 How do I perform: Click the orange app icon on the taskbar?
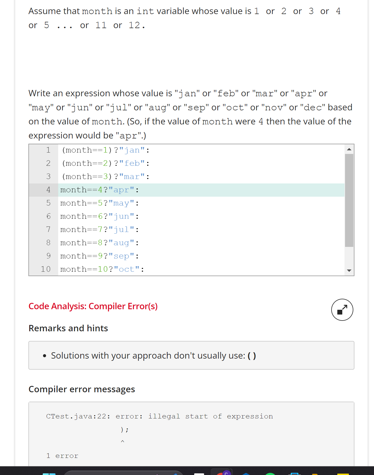[x=316, y=474]
